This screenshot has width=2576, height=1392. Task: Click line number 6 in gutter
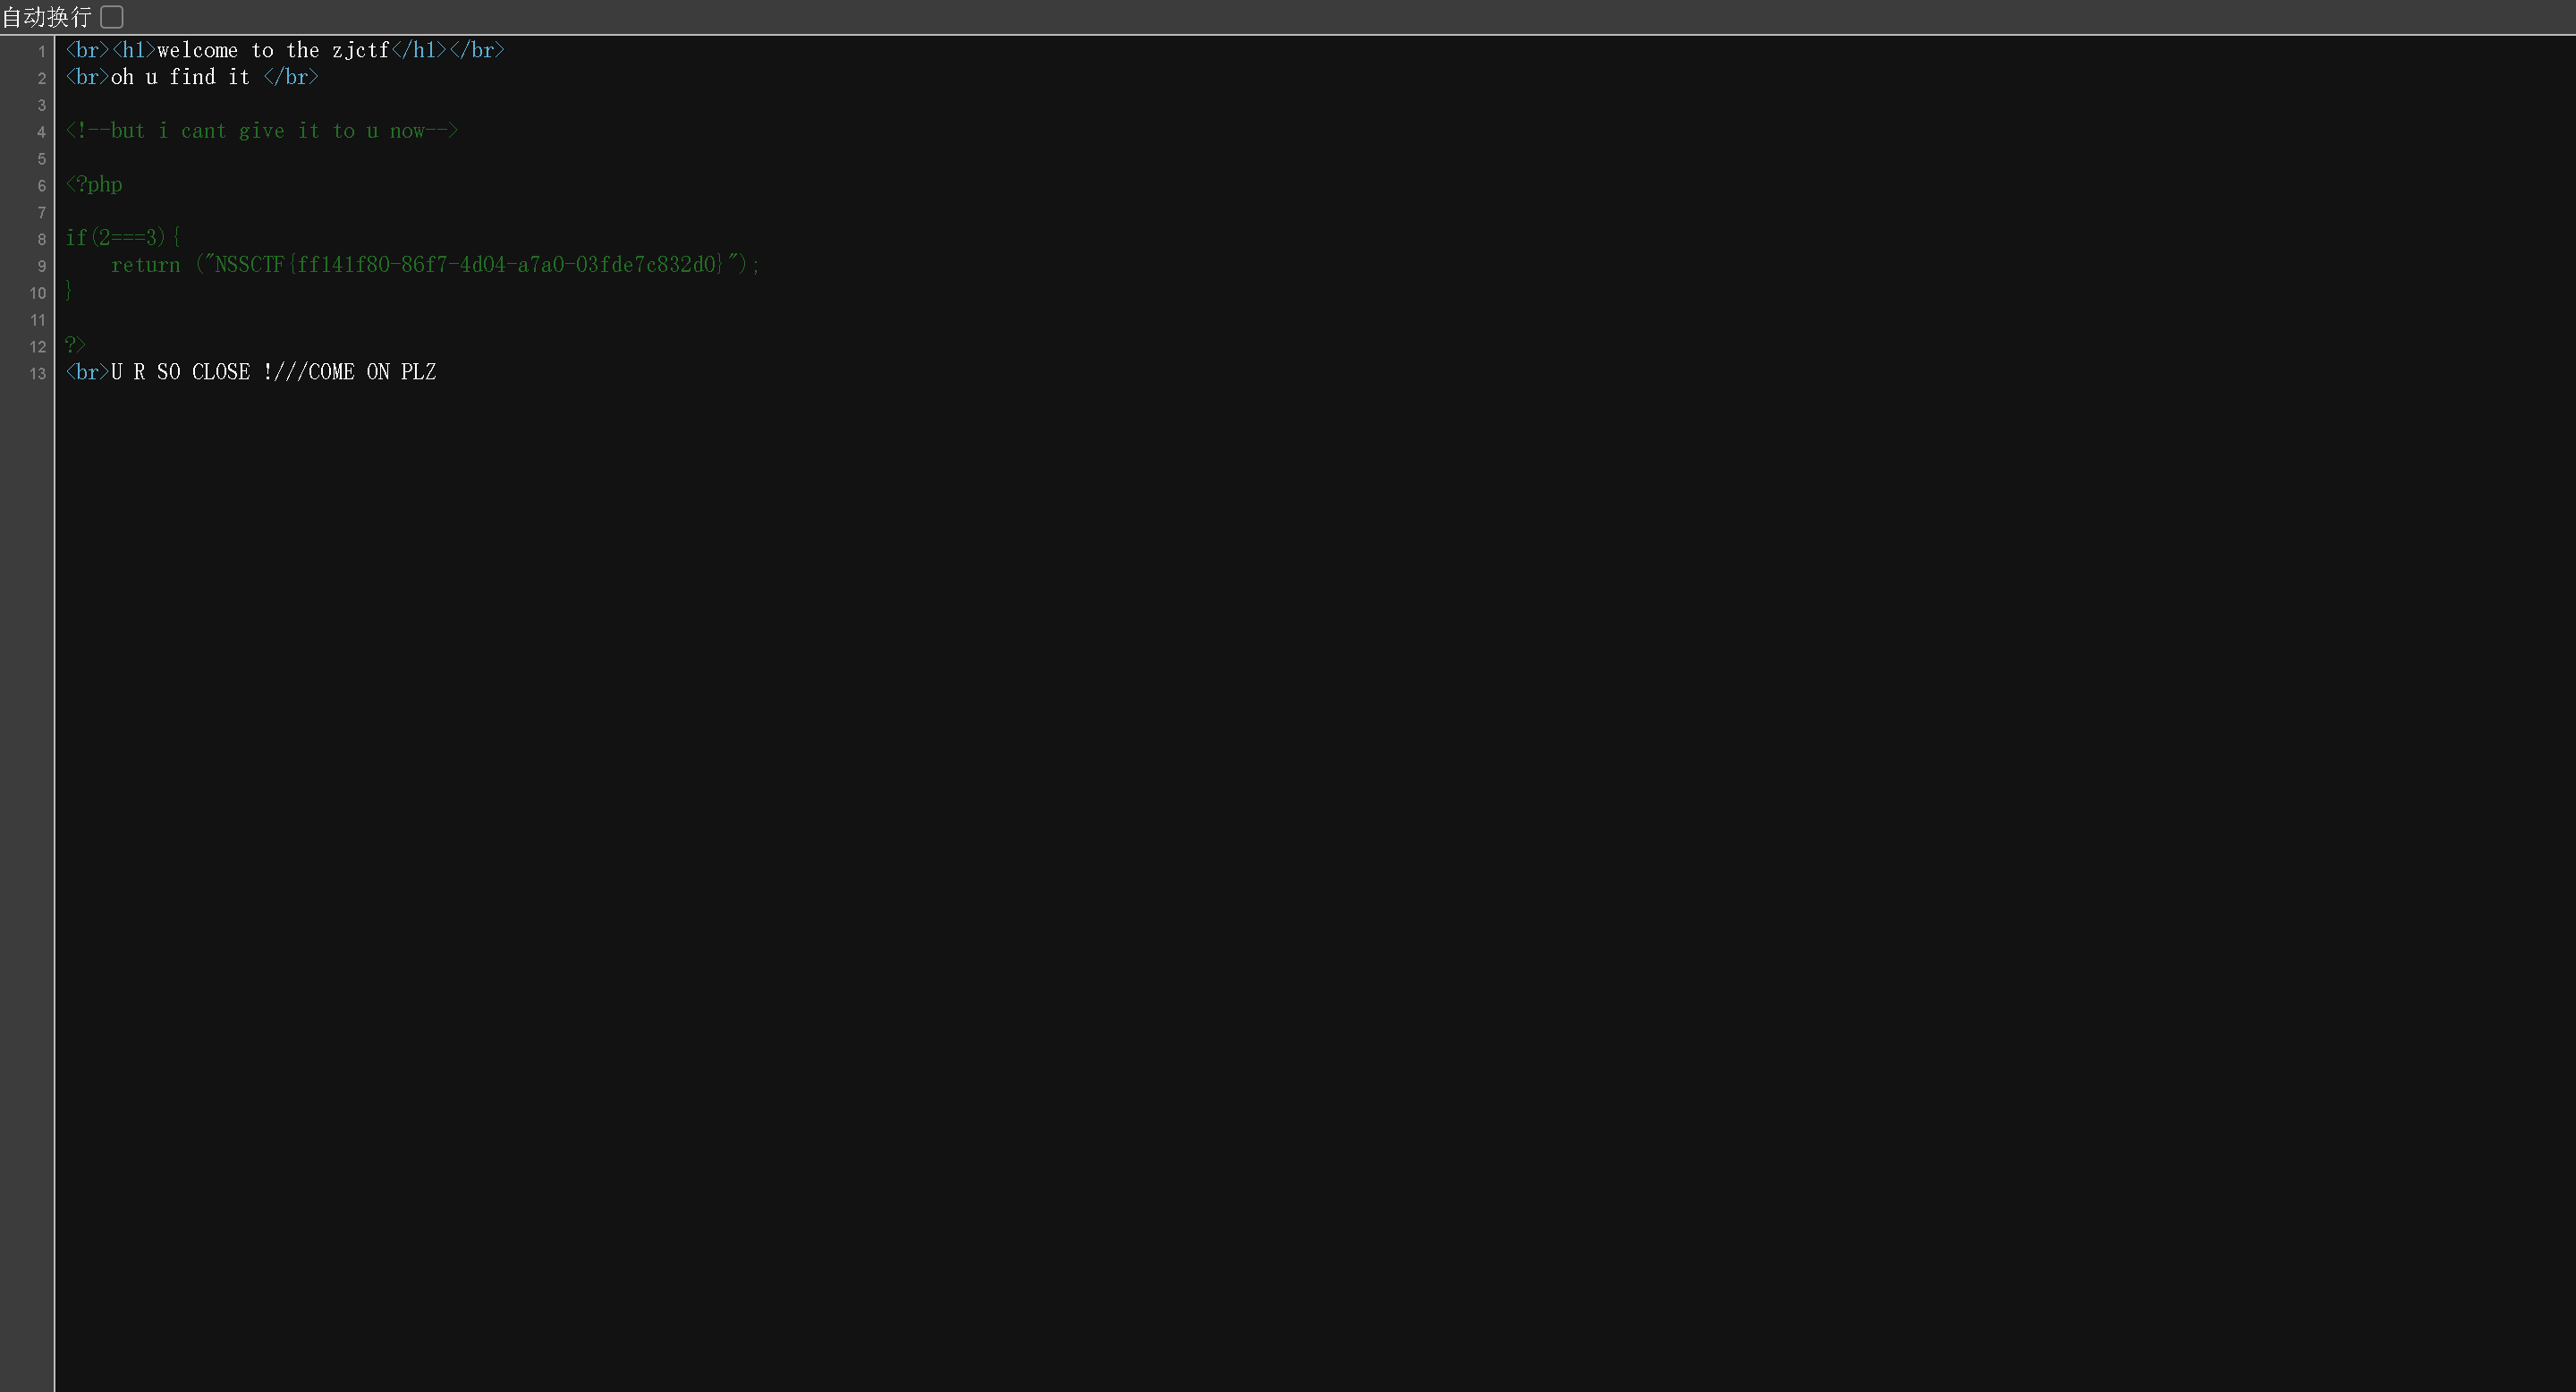click(x=42, y=186)
